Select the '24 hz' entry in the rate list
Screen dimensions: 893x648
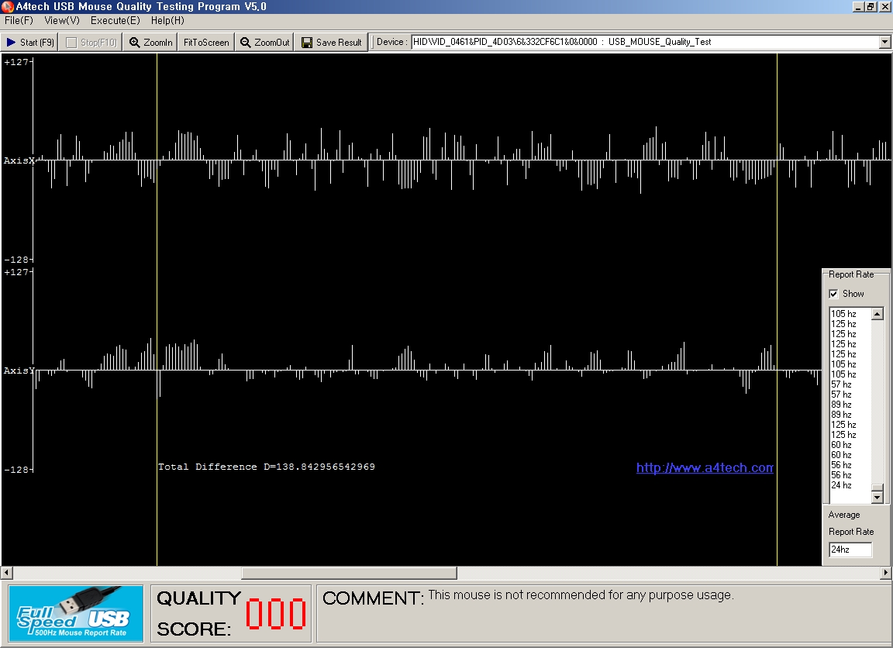(x=841, y=485)
